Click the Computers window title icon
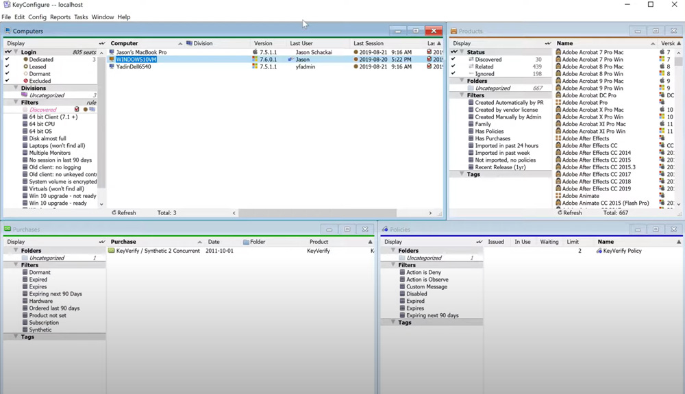Screen dimensions: 685x394 coord(8,31)
